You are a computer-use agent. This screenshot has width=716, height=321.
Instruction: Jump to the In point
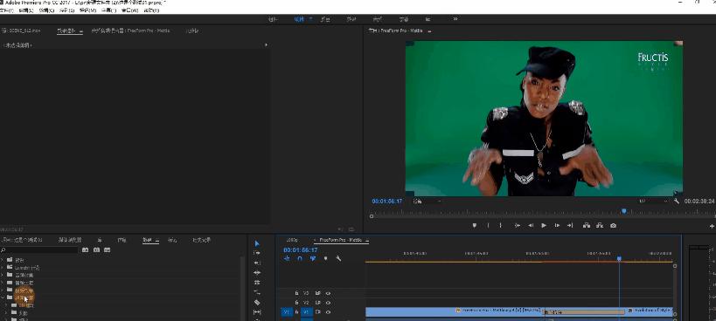coord(518,225)
